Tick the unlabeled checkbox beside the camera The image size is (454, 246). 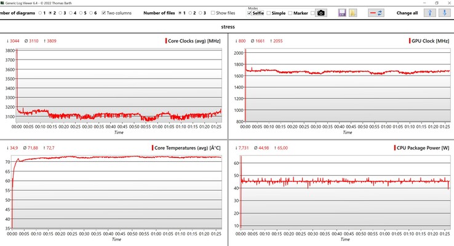pyautogui.click(x=313, y=13)
